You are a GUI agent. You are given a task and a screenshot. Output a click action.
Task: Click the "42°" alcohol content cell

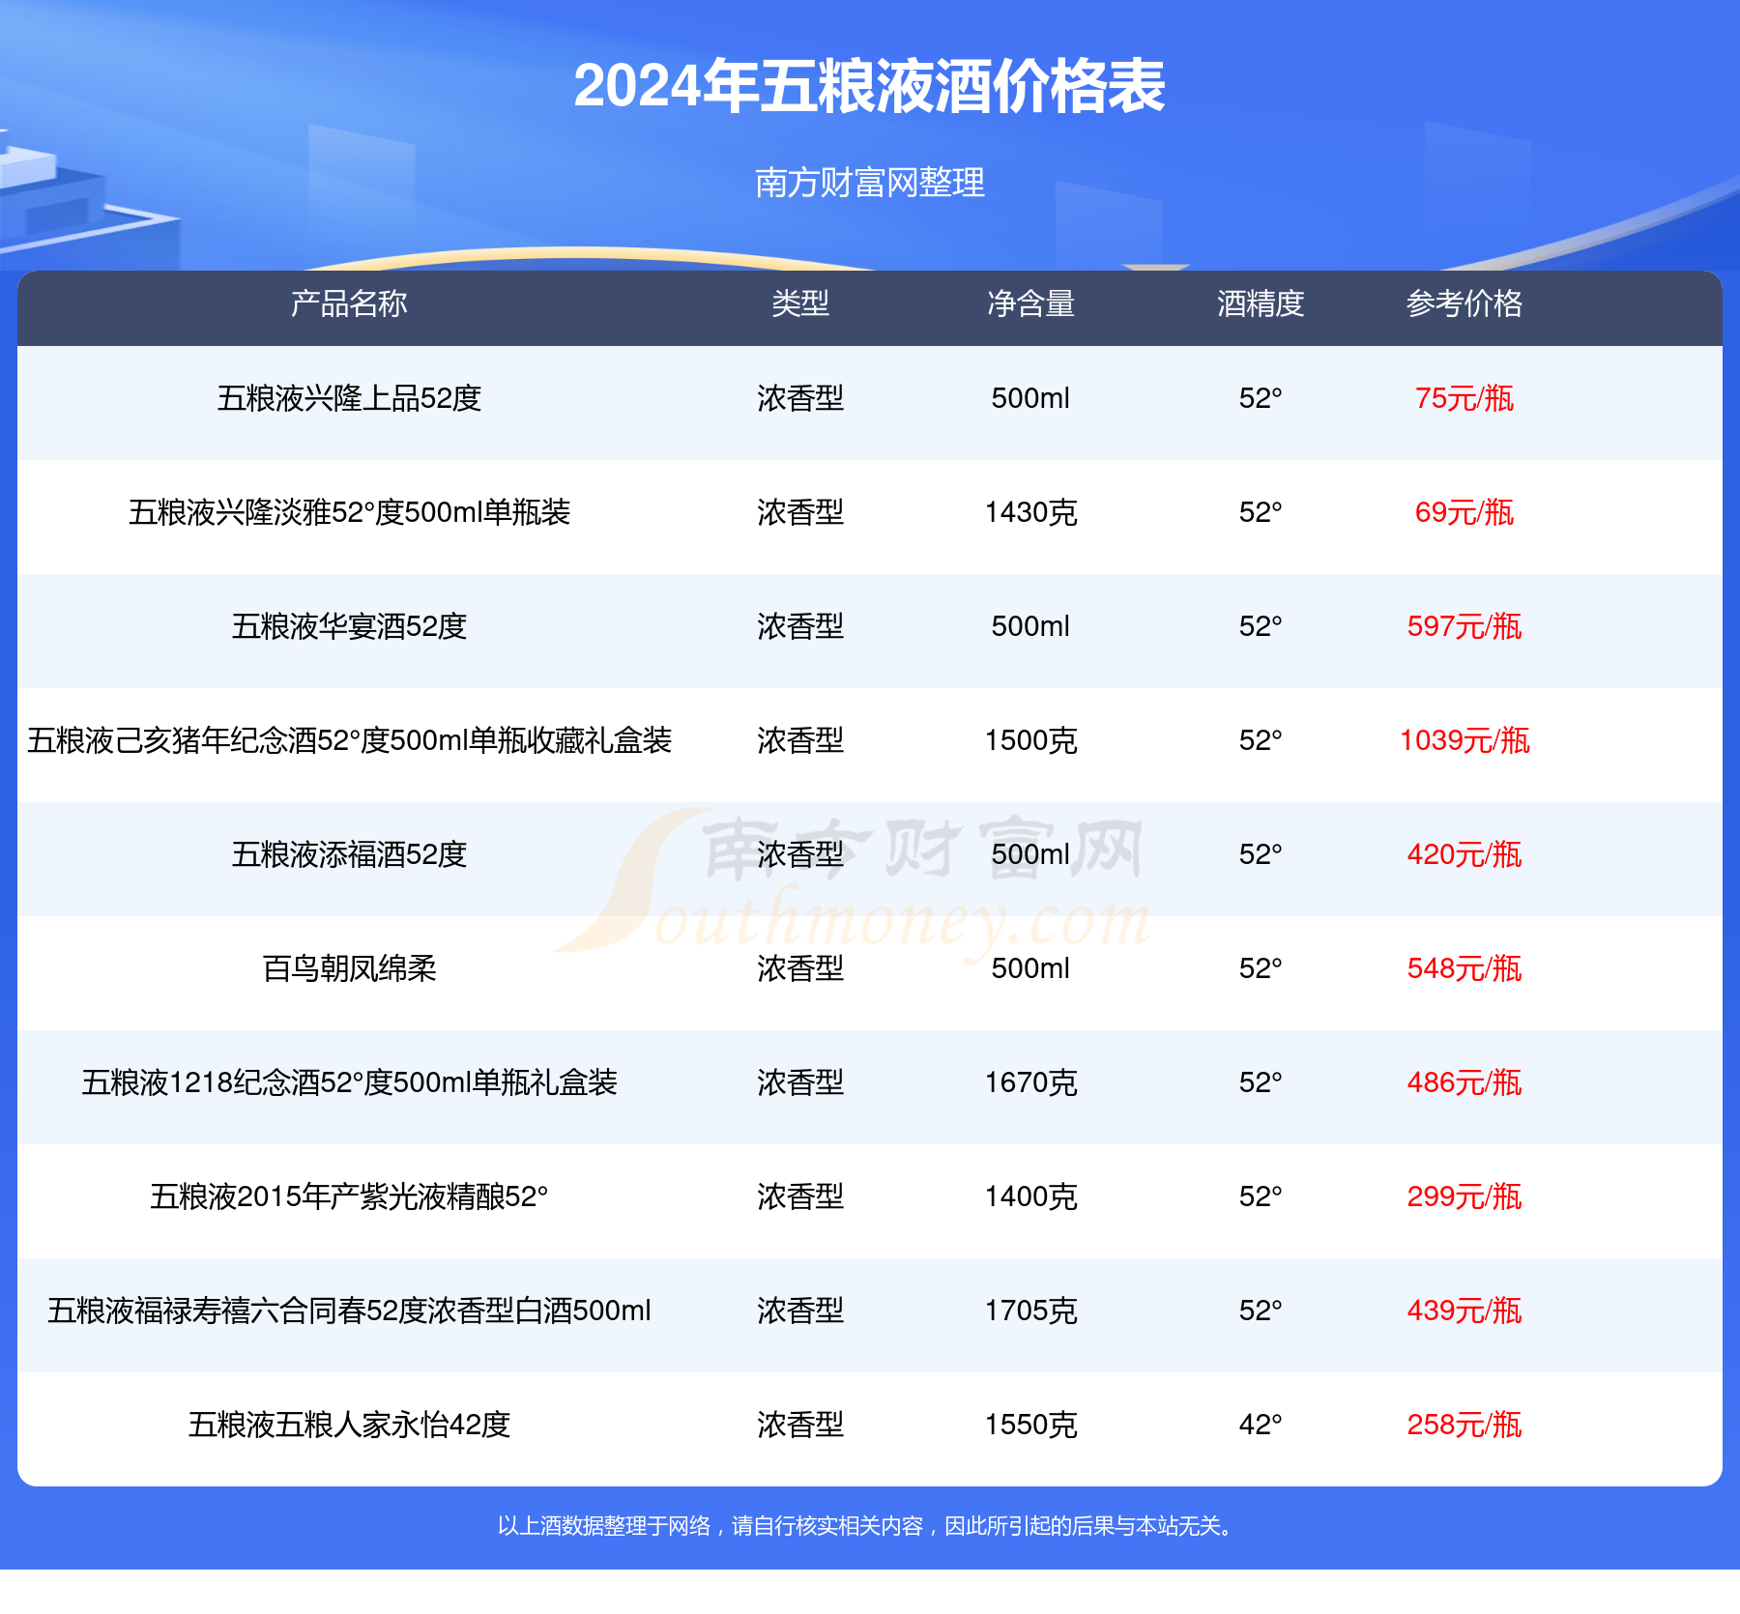point(1261,1425)
